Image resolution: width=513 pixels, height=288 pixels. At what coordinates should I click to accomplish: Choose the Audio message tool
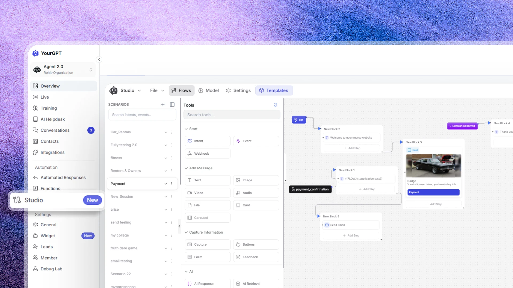point(256,193)
